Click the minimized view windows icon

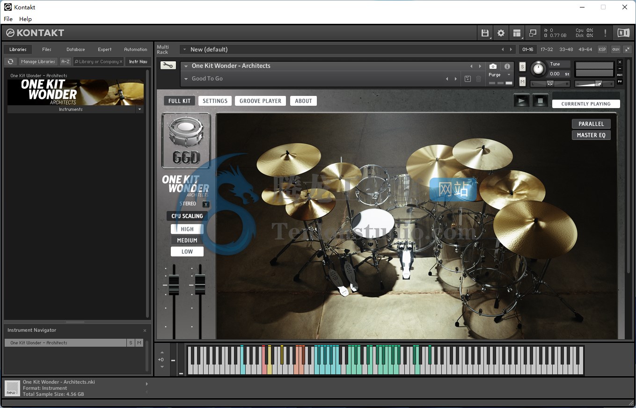533,33
